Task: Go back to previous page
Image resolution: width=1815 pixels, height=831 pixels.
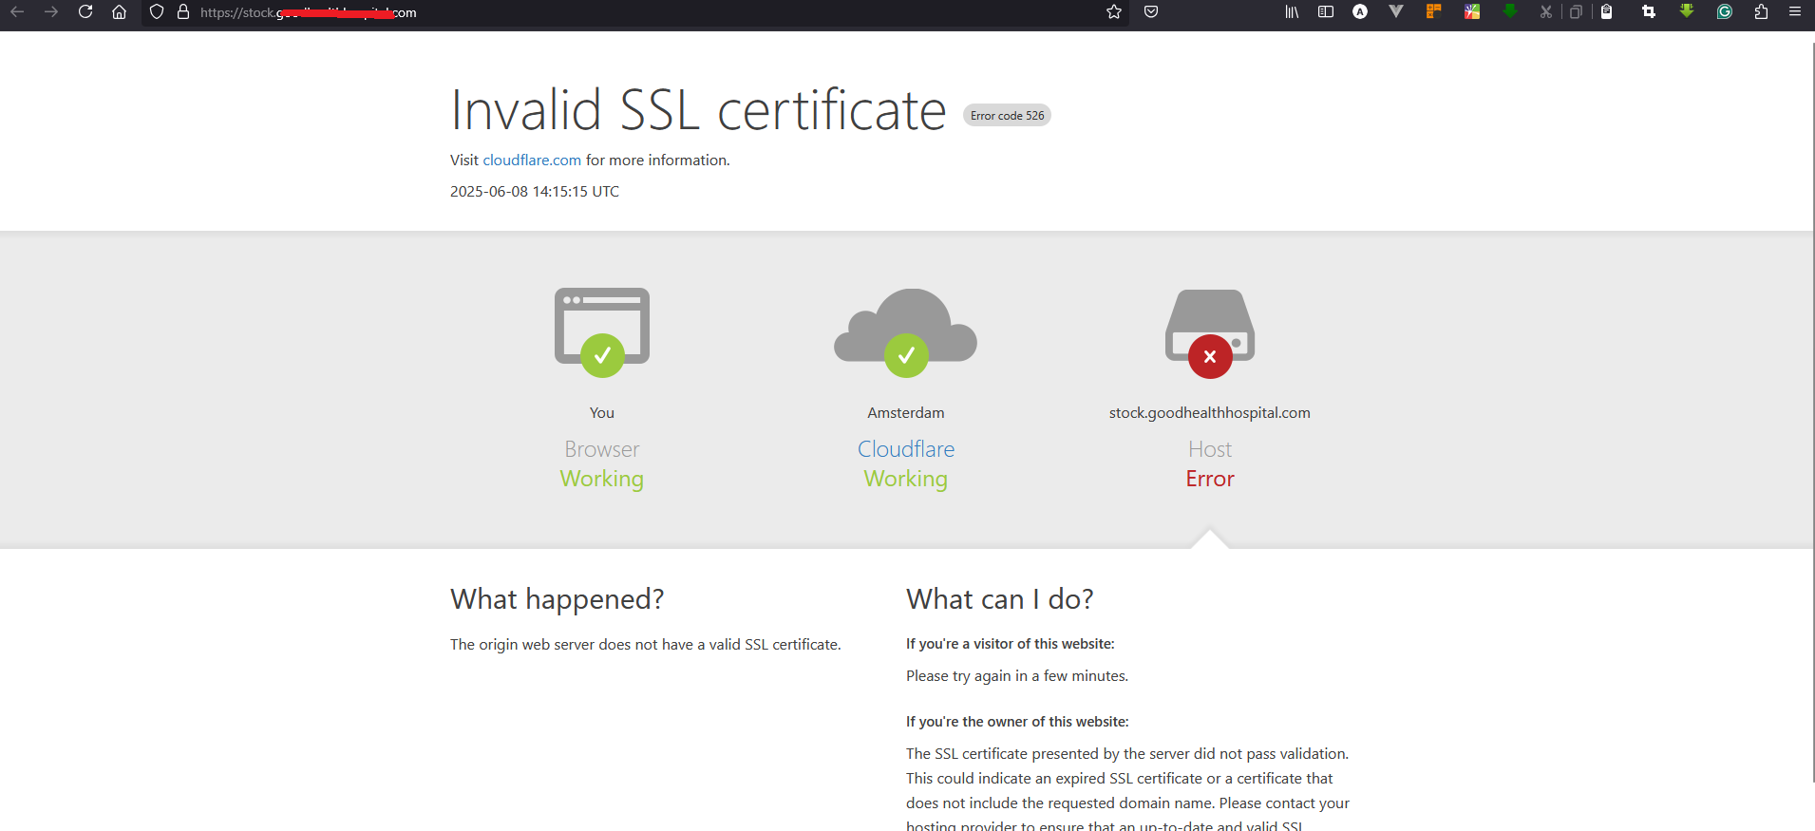Action: (17, 12)
